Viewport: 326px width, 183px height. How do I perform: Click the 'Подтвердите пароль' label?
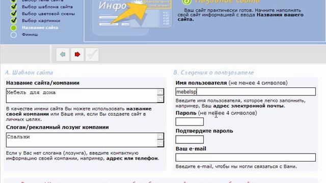click(x=204, y=131)
